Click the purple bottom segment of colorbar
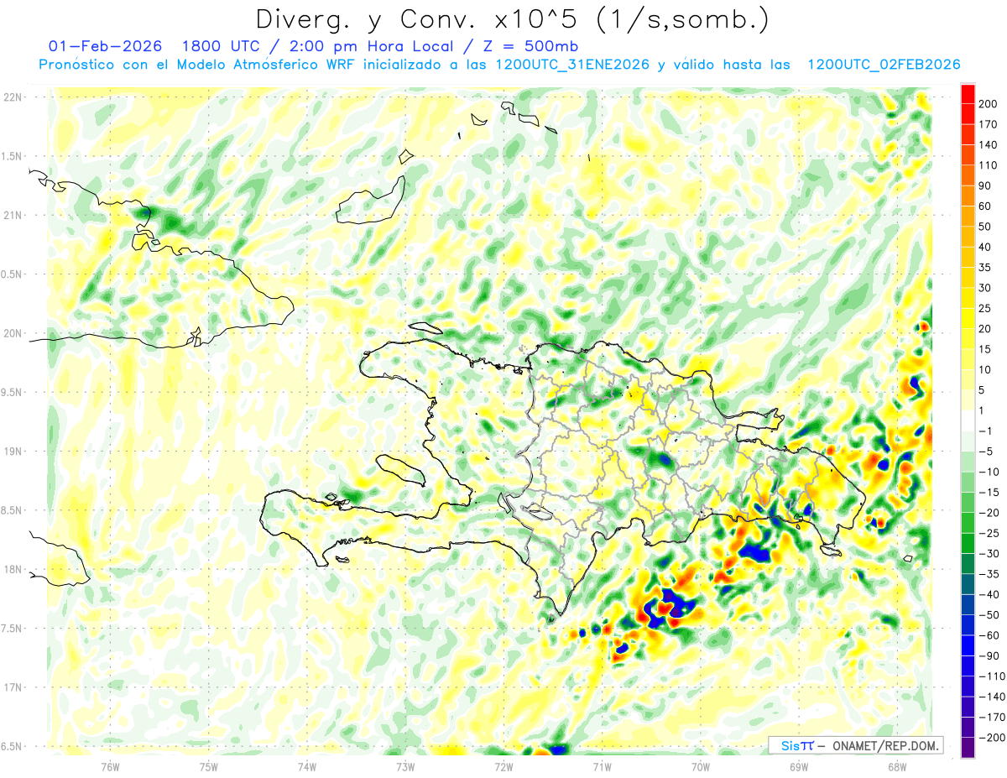This screenshot has width=1007, height=778. click(968, 748)
